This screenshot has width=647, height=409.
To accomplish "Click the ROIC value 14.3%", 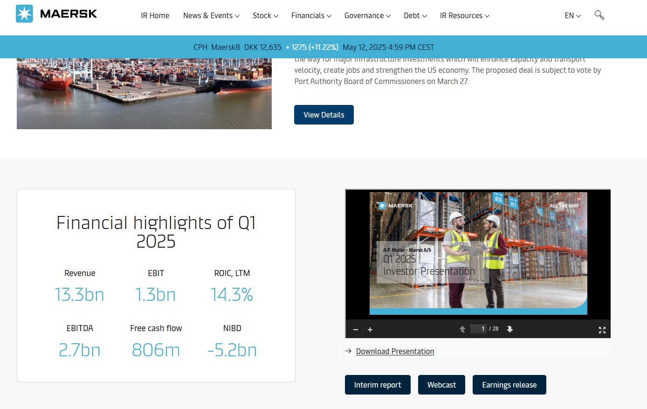I will pos(232,295).
